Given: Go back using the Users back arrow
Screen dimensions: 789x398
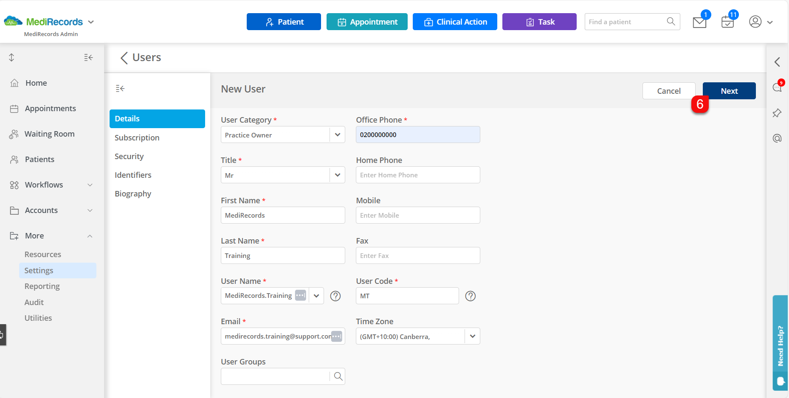Looking at the screenshot, I should pos(124,58).
